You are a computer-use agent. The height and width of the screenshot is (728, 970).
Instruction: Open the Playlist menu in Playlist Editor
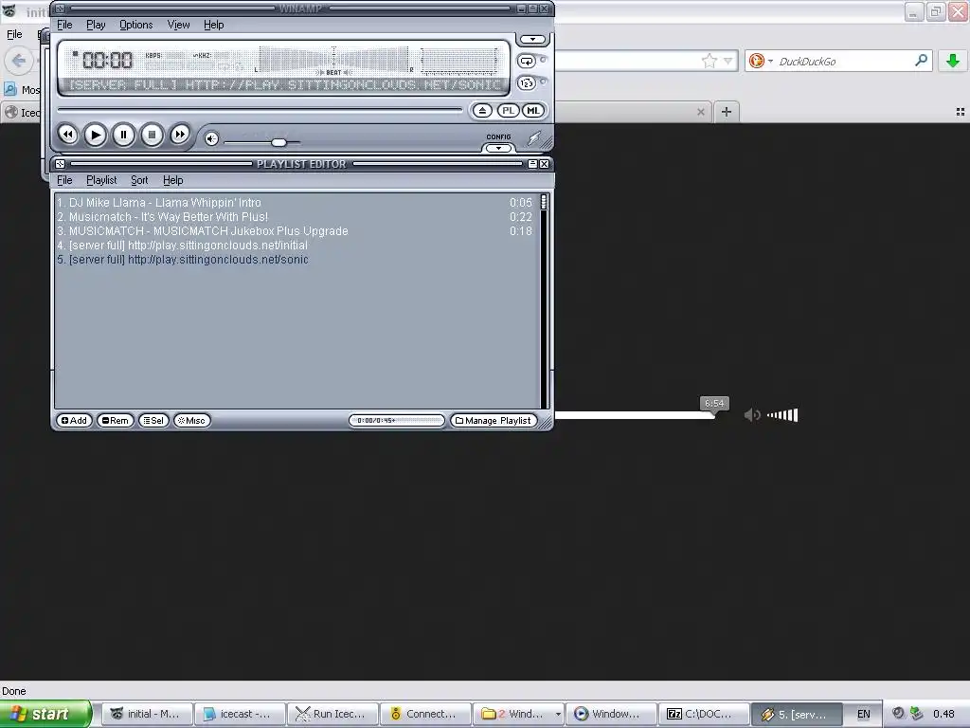(x=101, y=180)
